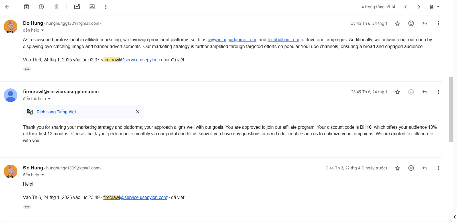This screenshot has height=222, width=457.
Task: Dismiss the translation suggestion bar
Action: pyautogui.click(x=138, y=112)
